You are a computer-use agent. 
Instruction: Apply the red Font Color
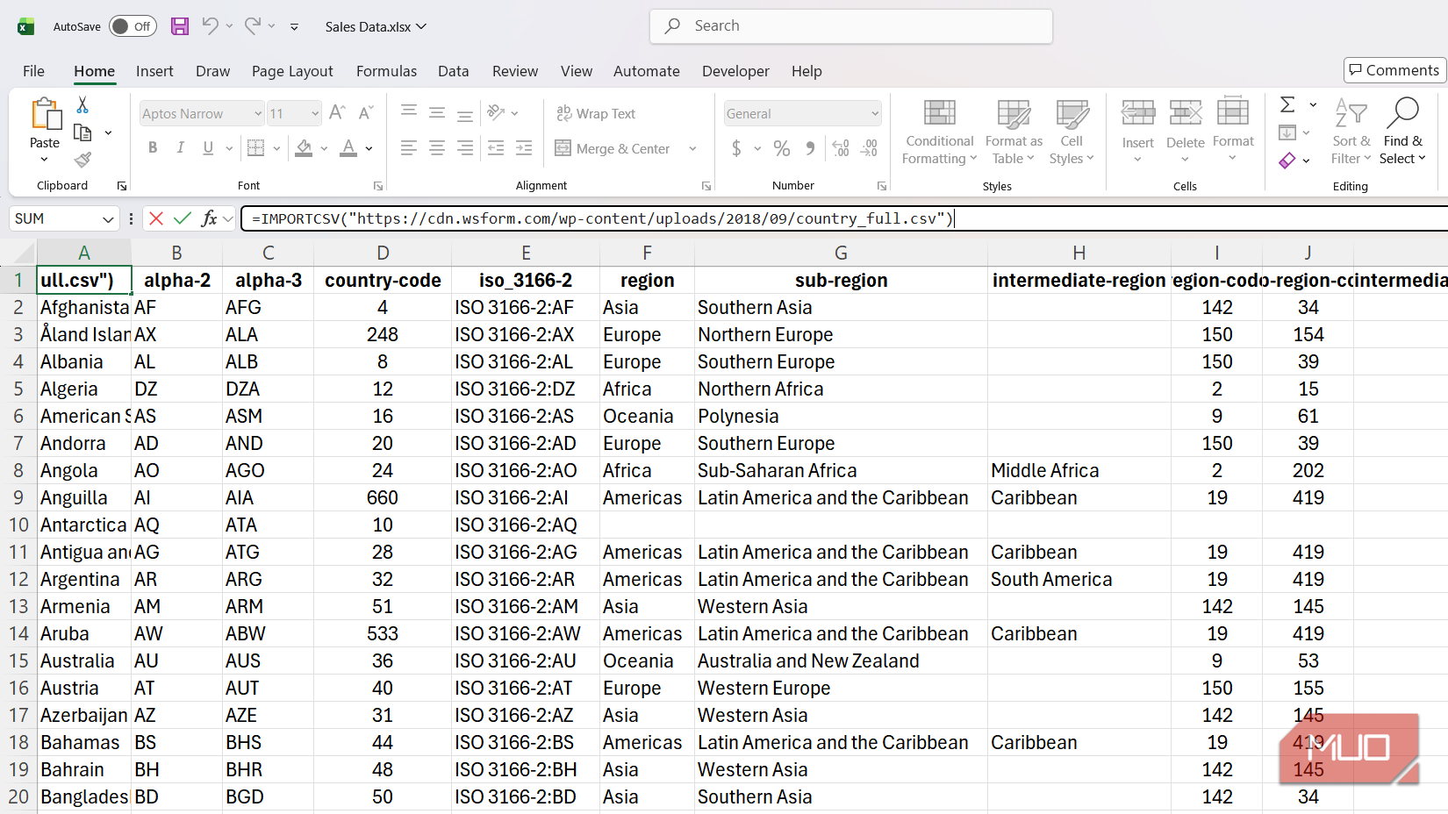348,147
